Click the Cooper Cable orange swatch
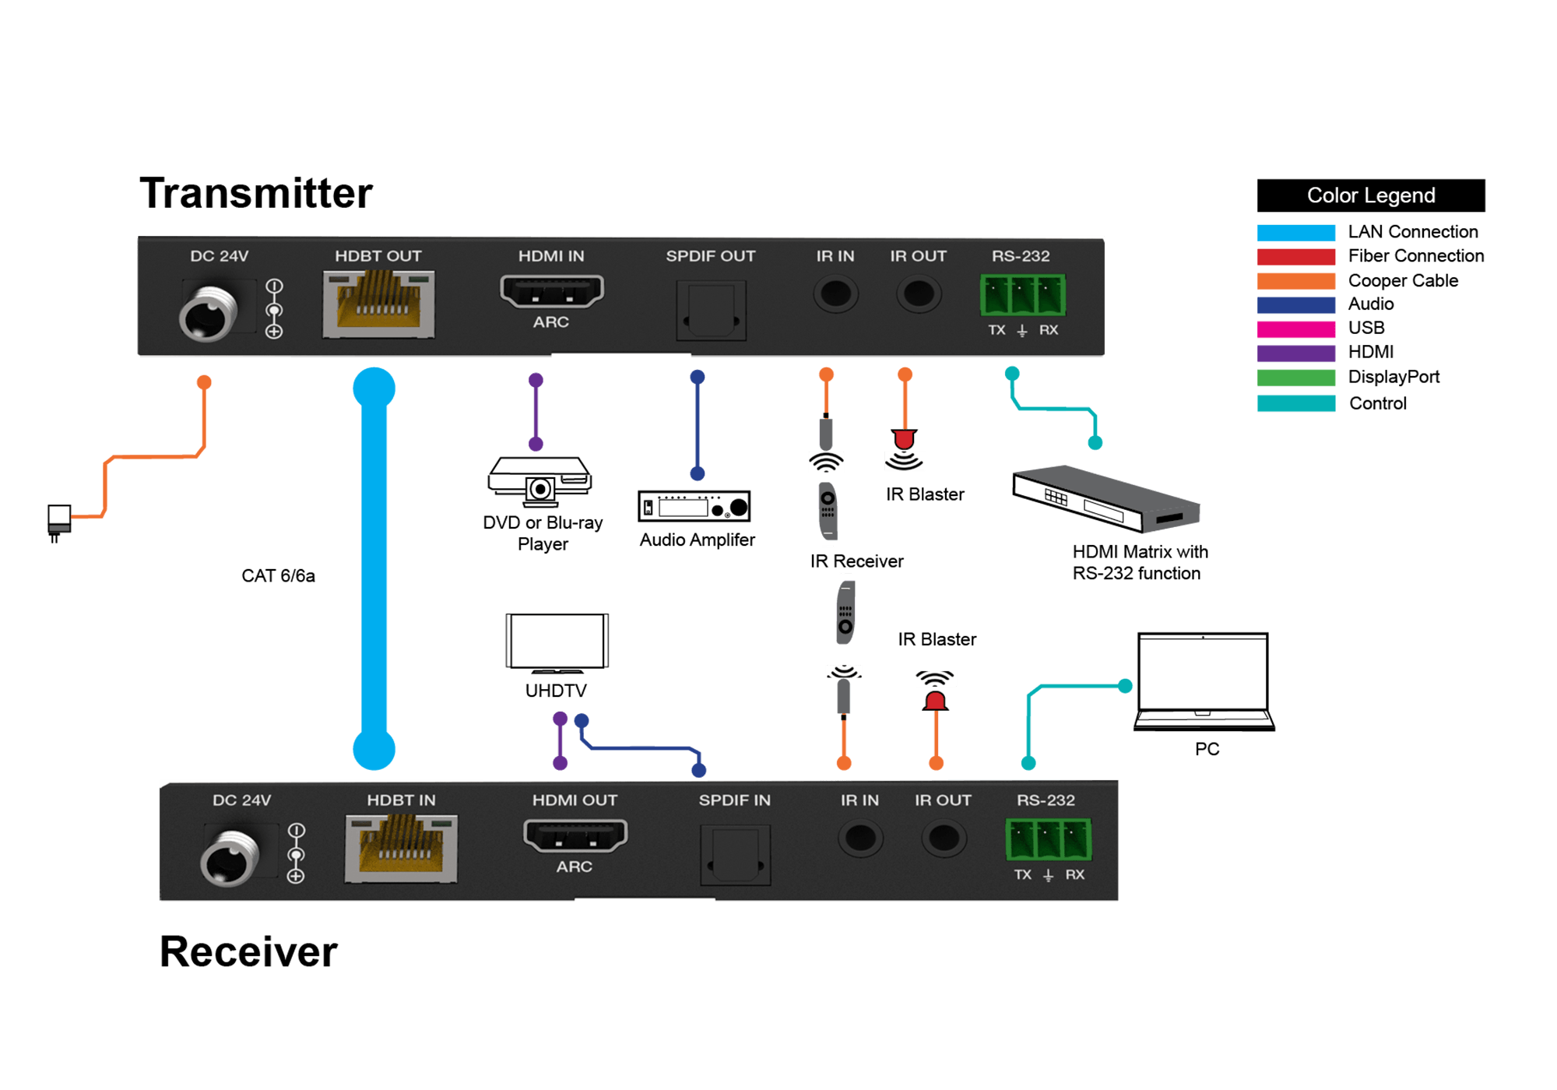 [x=1296, y=281]
